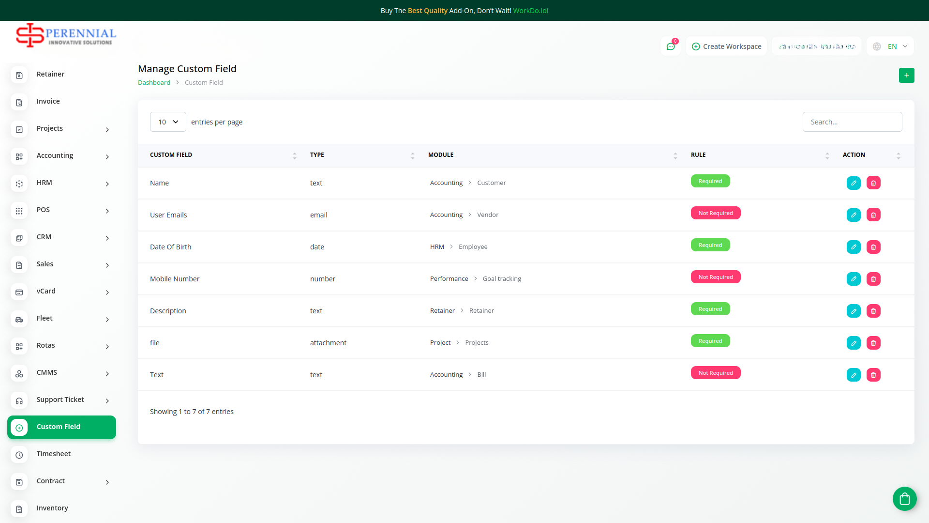Go to Dashboard breadcrumb link
This screenshot has height=523, width=929.
(154, 83)
